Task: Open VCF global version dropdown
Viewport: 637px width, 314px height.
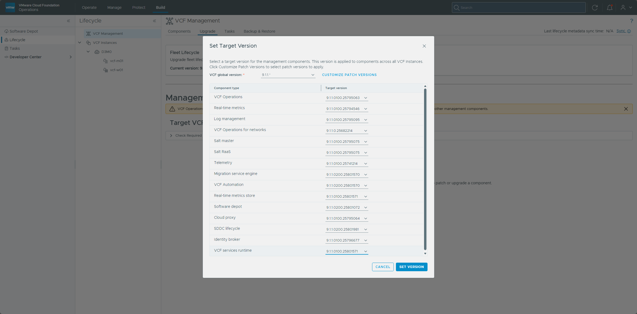Action: (x=288, y=75)
